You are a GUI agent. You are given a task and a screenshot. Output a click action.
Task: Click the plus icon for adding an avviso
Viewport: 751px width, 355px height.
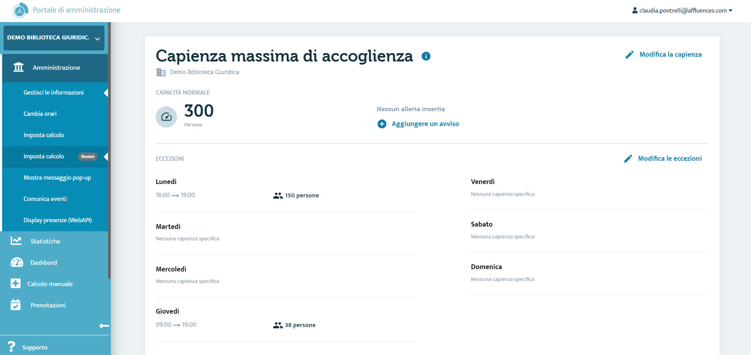coord(382,124)
